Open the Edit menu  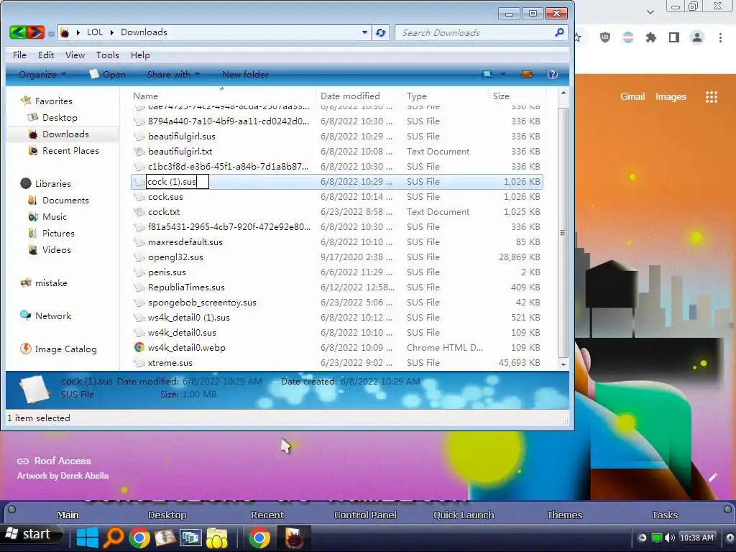pyautogui.click(x=46, y=55)
